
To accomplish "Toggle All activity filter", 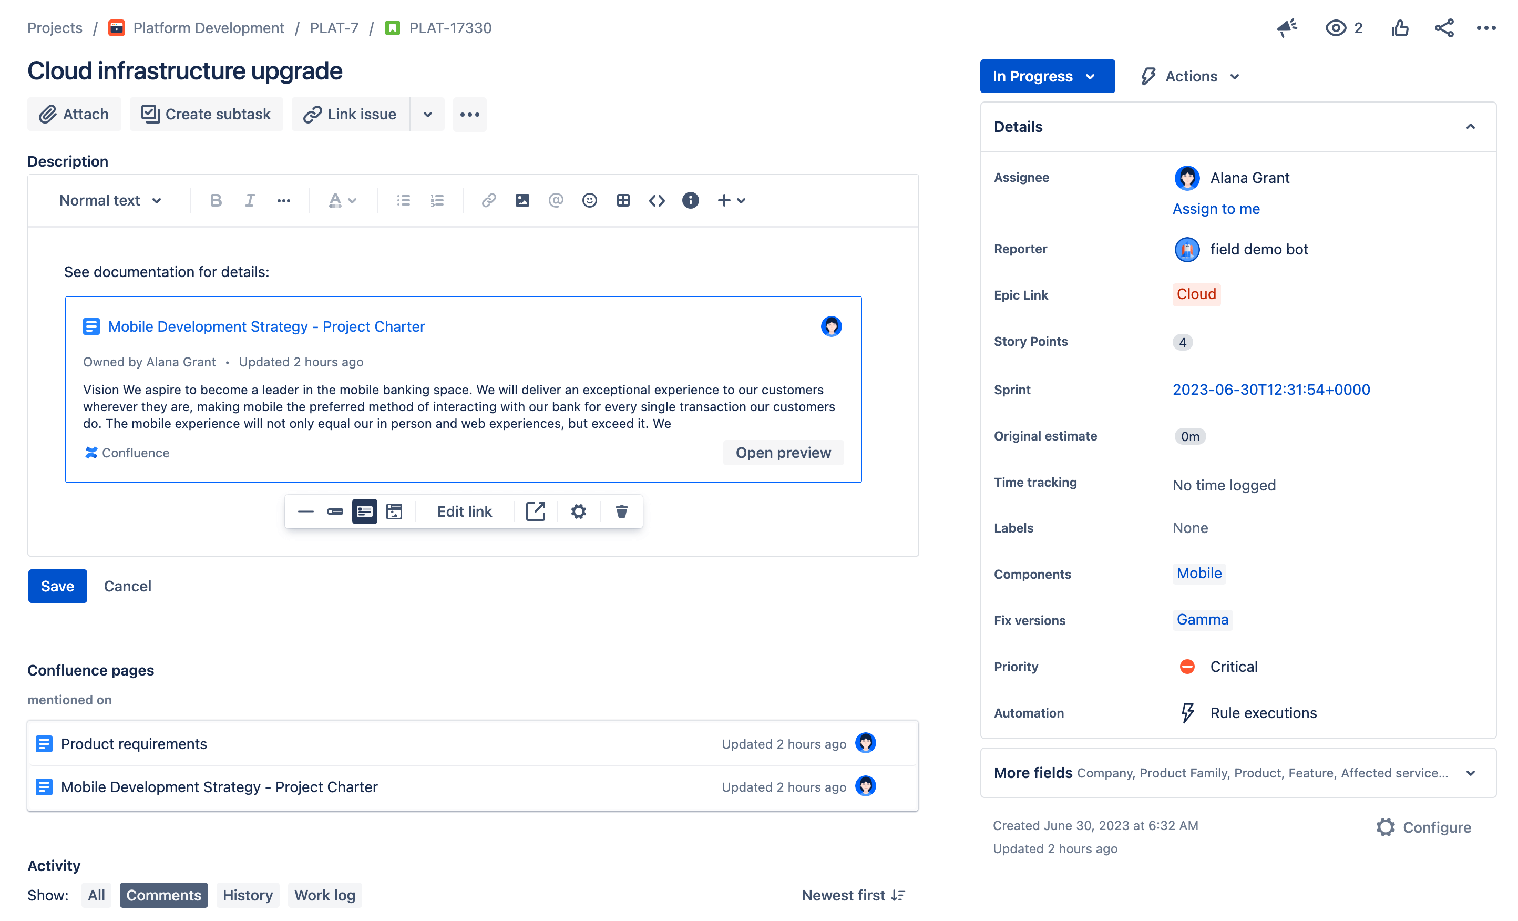I will click(97, 895).
